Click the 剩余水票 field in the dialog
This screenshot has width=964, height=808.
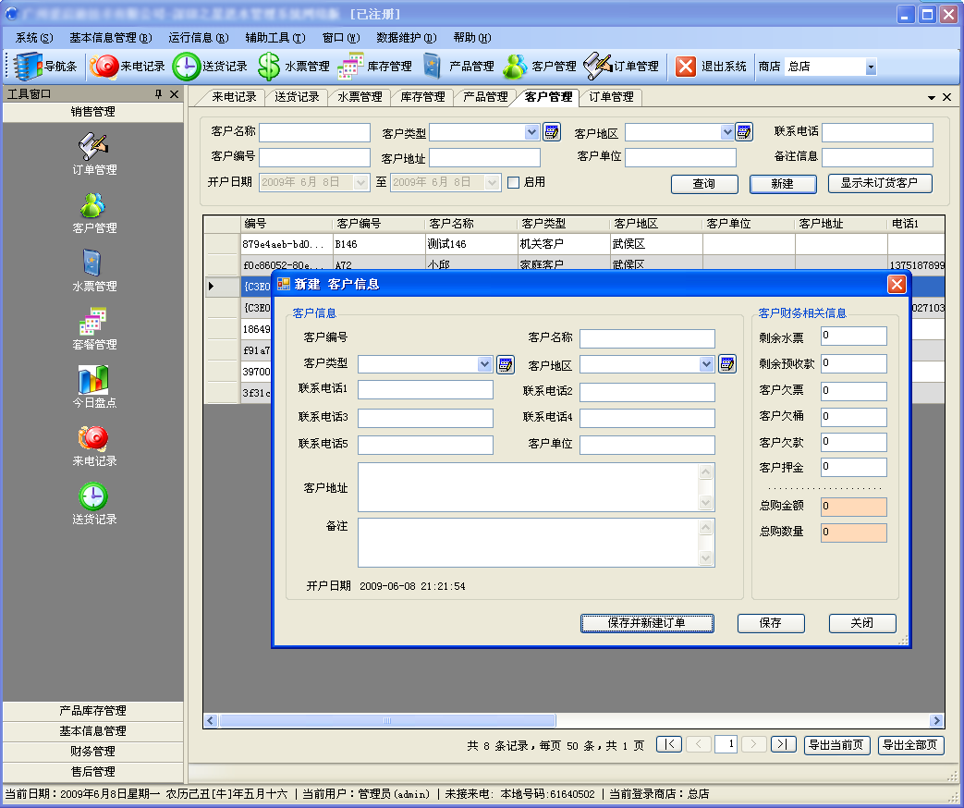point(854,337)
